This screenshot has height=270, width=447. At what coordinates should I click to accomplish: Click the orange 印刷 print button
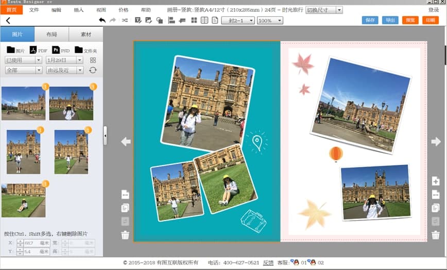coord(429,20)
